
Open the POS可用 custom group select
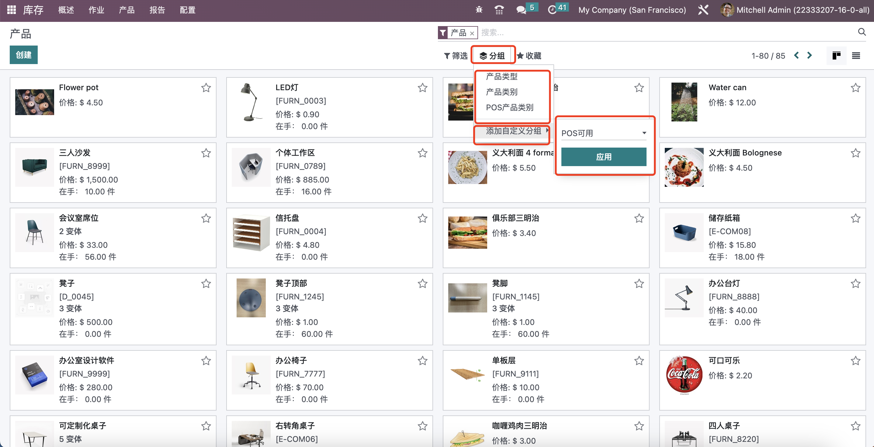click(604, 133)
